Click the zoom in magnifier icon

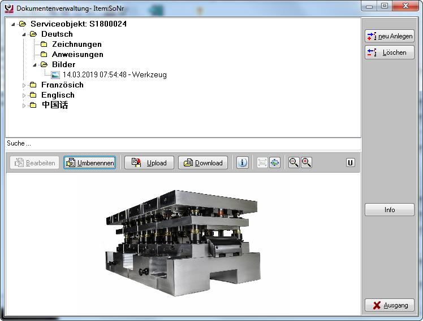pos(307,162)
